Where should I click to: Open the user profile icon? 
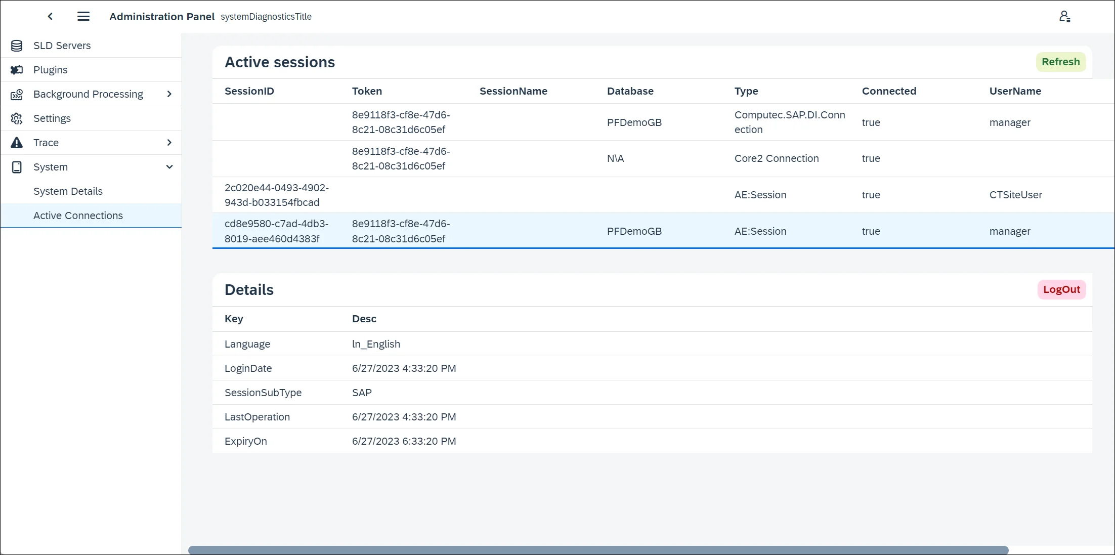(x=1064, y=17)
